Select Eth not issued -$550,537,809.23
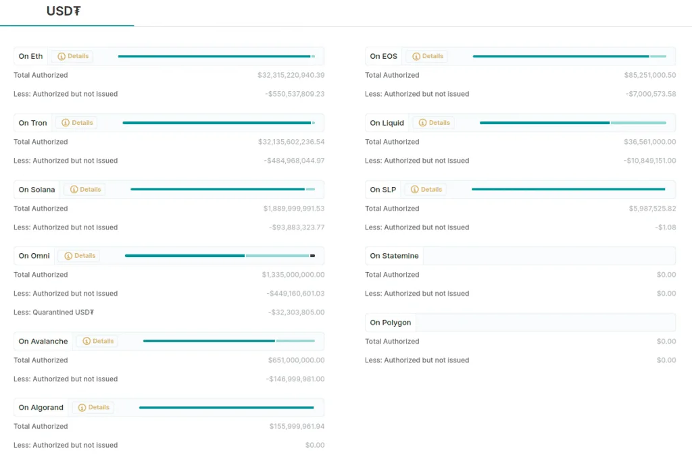This screenshot has height=455, width=692. (295, 94)
